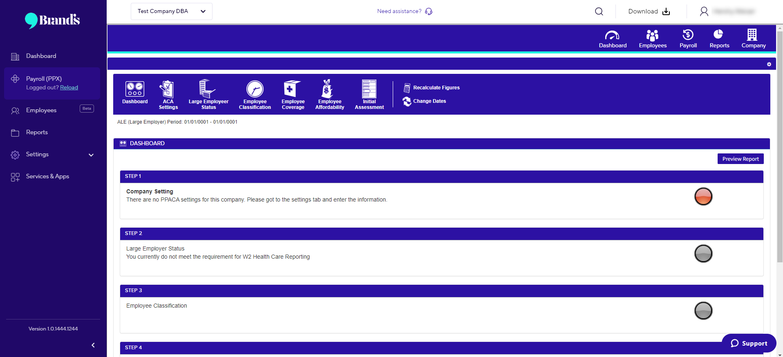The height and width of the screenshot is (357, 783).
Task: Open the Test Company DBA dropdown
Action: pyautogui.click(x=172, y=11)
